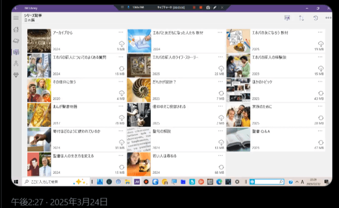
Task: Open more options for だれかが設計?
Action: coord(220,82)
